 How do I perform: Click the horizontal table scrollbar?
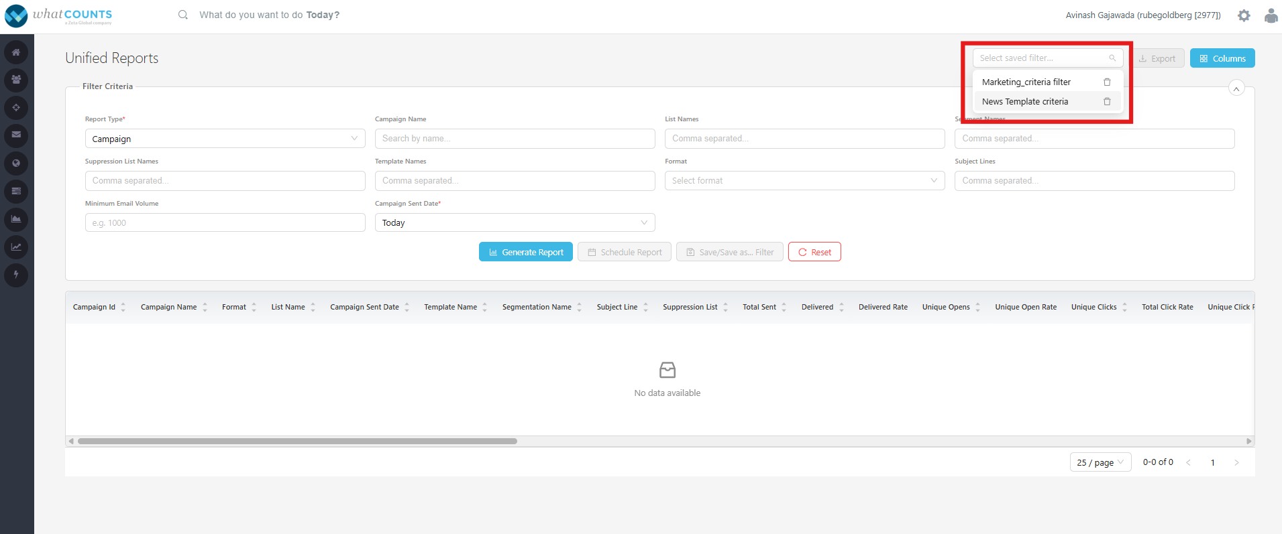click(x=297, y=442)
